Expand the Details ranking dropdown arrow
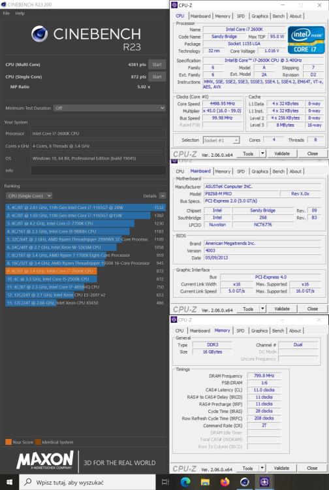Image resolution: width=329 pixels, height=490 pixels. [x=163, y=196]
